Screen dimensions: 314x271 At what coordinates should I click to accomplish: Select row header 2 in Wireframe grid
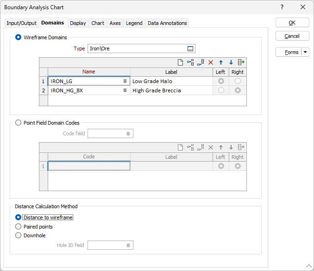coord(43,90)
